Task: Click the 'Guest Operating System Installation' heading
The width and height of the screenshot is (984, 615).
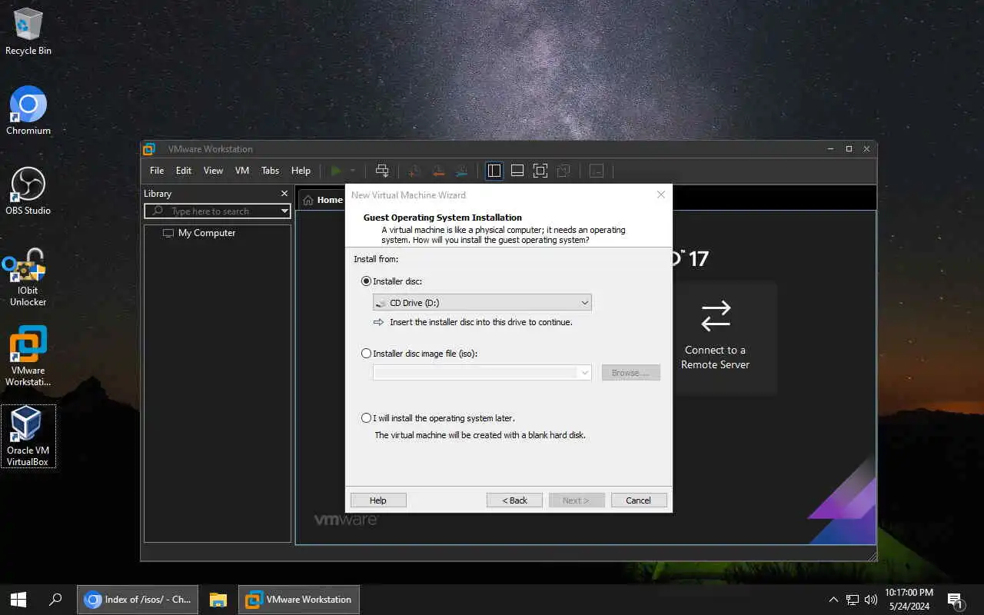Action: pos(443,218)
